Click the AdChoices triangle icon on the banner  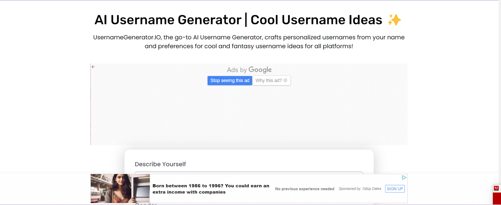point(404,178)
